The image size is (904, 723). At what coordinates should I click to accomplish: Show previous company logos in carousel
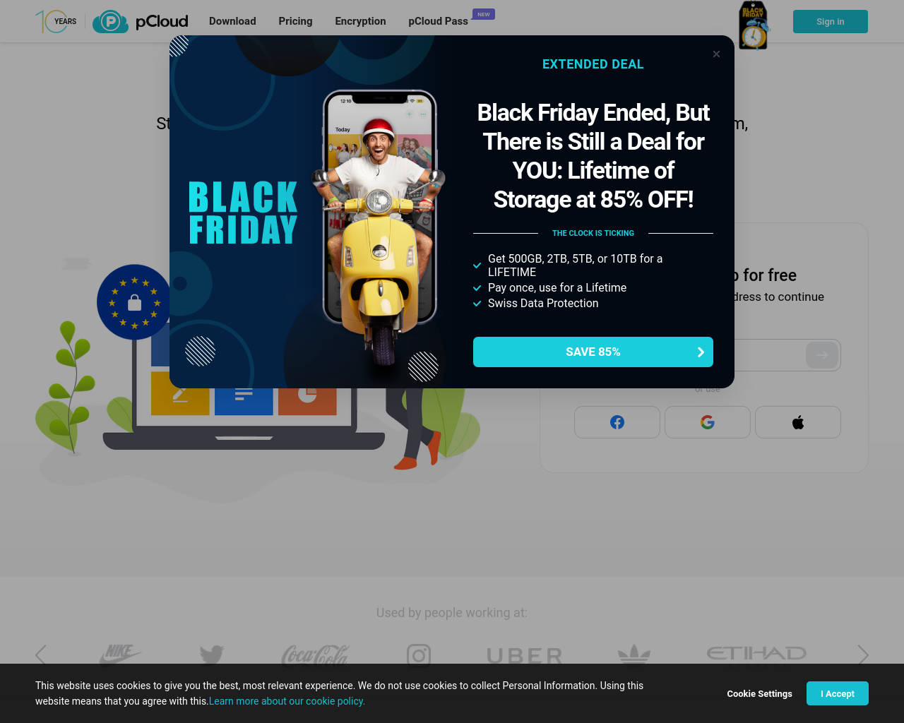[x=41, y=655]
